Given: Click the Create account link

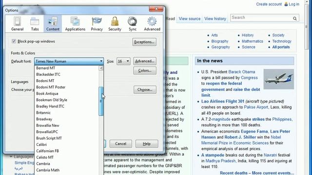Looking at the screenshot, I should pos(269,4).
